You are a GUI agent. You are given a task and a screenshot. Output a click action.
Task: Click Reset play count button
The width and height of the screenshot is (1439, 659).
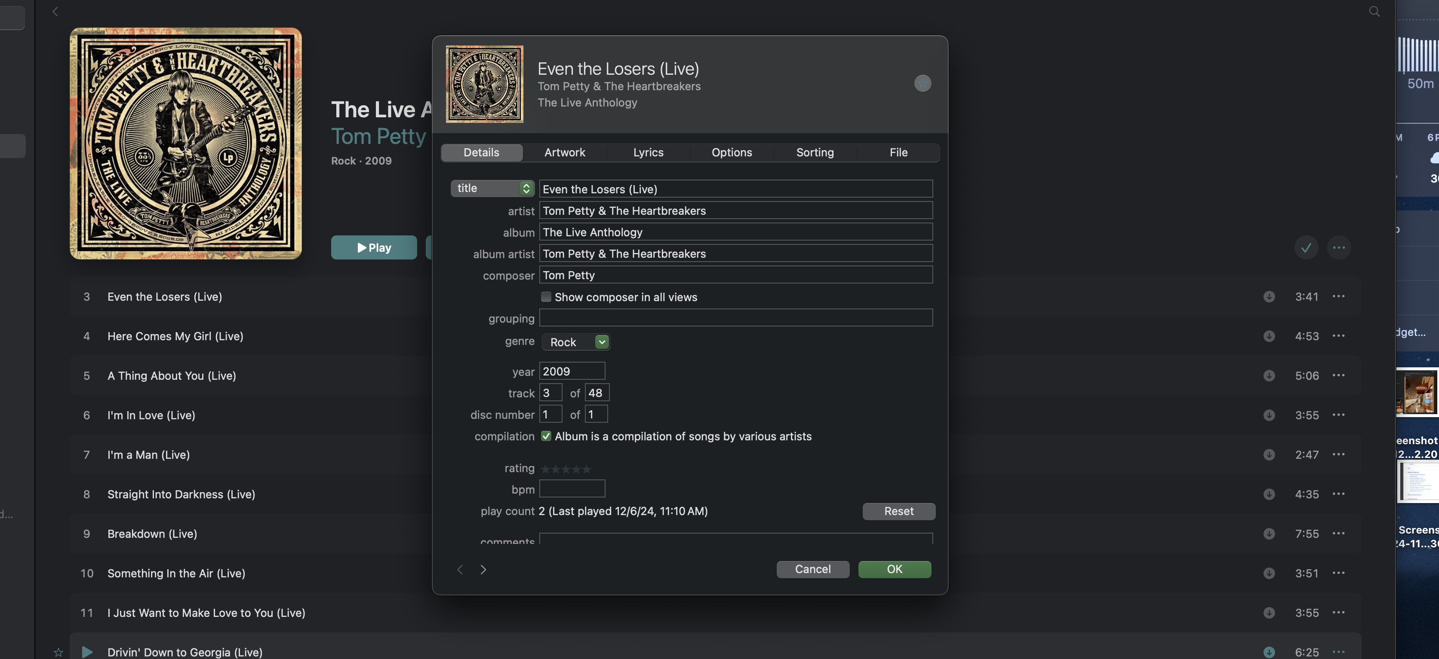click(898, 511)
